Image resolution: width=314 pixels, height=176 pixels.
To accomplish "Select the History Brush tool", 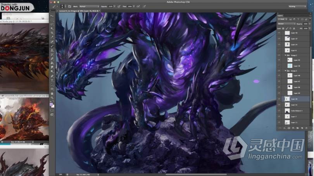I will tap(52, 54).
